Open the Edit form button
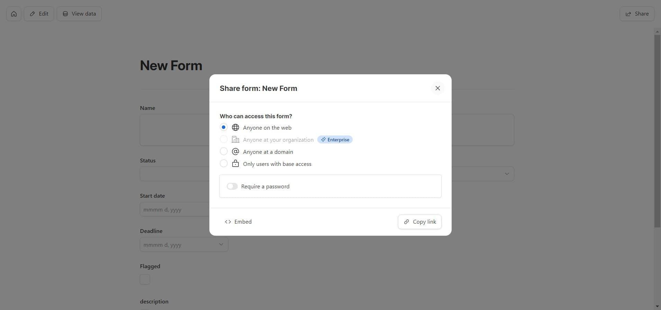Image resolution: width=661 pixels, height=310 pixels. pyautogui.click(x=39, y=14)
